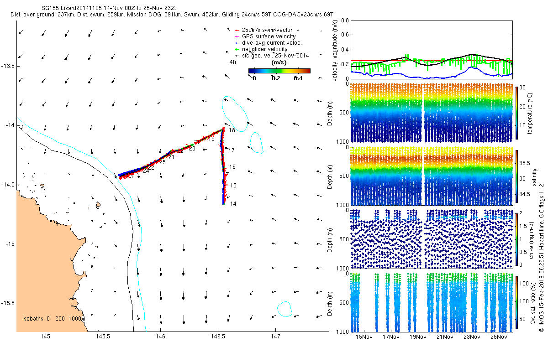Click the velocity (m/s) horizontal colorbar

click(x=279, y=71)
